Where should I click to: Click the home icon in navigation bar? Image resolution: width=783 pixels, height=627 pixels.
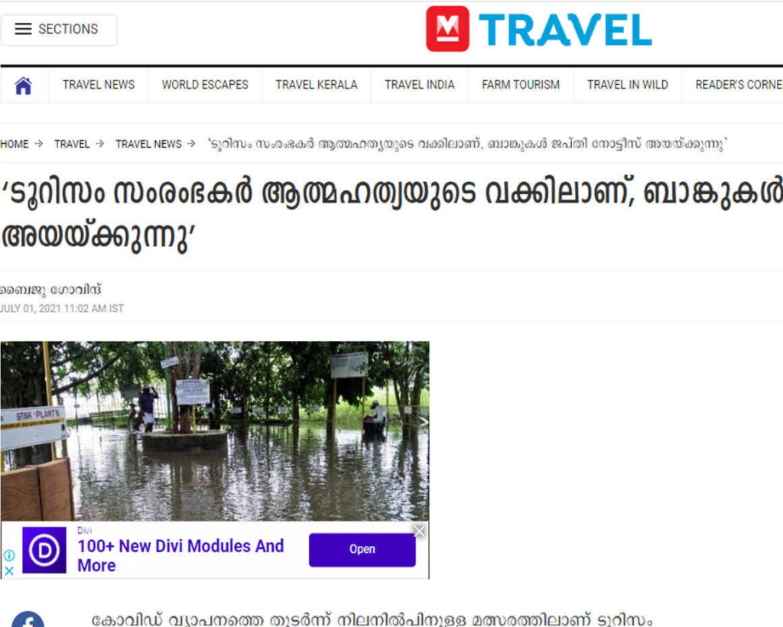24,86
